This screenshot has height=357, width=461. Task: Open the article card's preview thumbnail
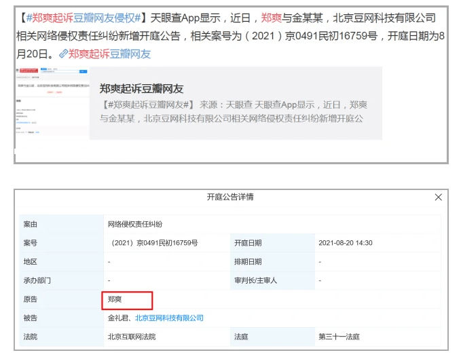click(52, 103)
